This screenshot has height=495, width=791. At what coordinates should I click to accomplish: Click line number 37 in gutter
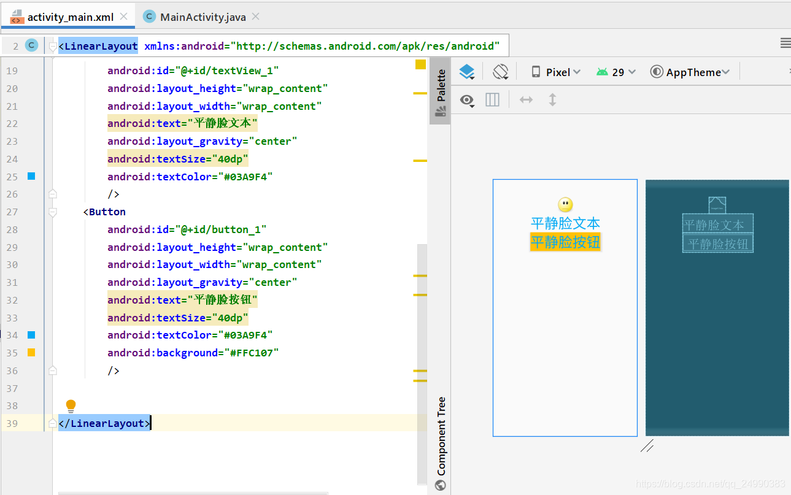pos(12,388)
